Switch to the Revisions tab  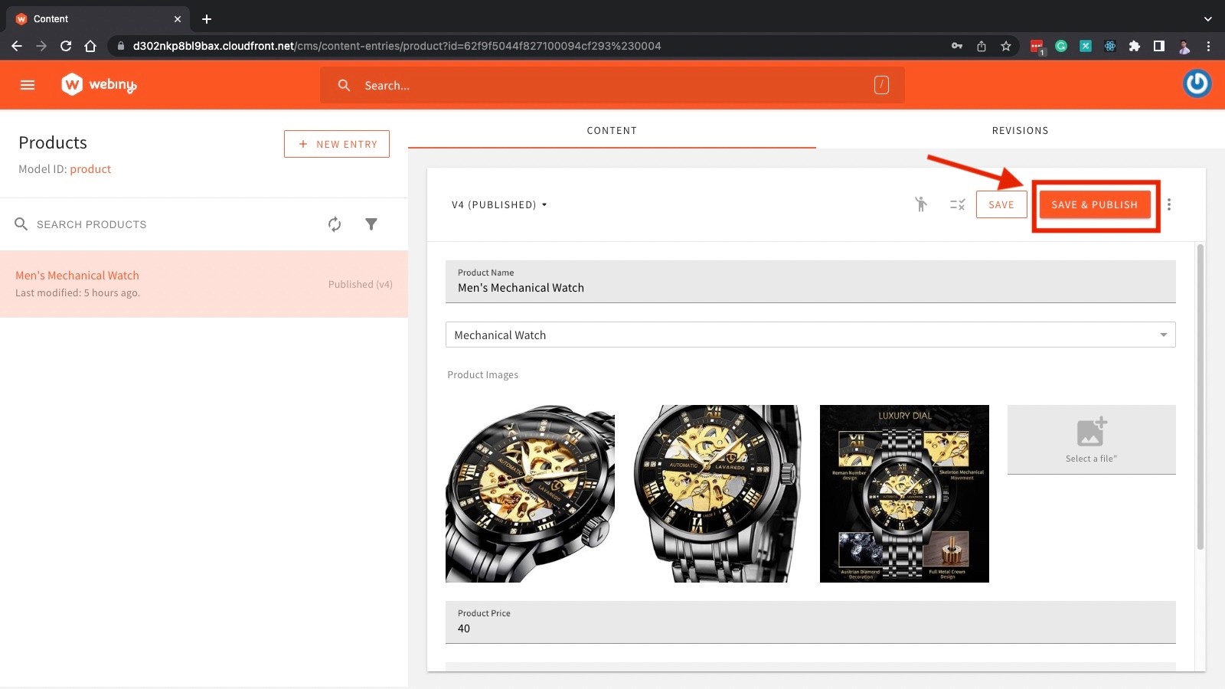pos(1020,130)
